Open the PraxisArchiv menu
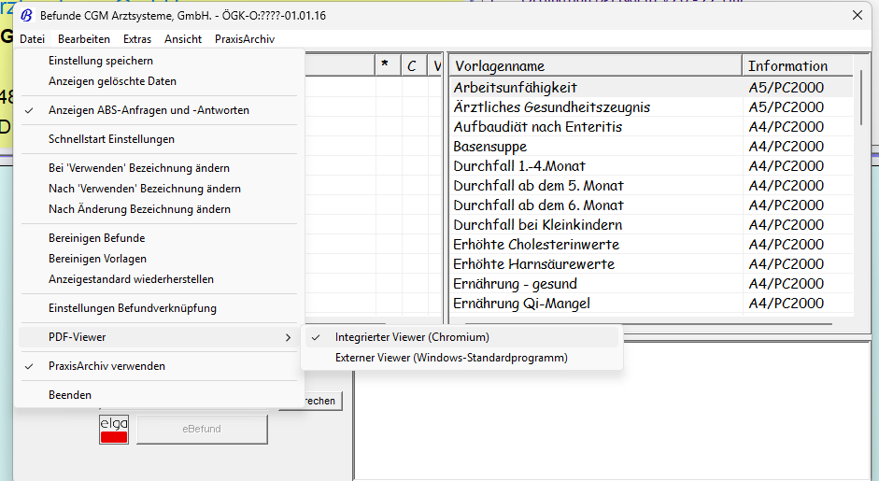Image resolution: width=879 pixels, height=481 pixels. [245, 39]
